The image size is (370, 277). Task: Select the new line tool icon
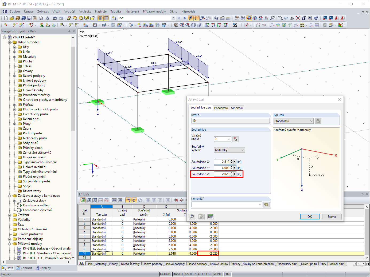15,25
